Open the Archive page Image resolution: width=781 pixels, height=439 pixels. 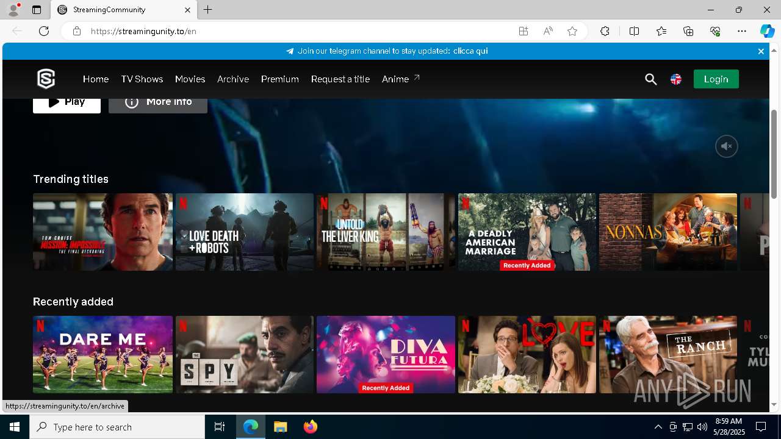tap(233, 79)
